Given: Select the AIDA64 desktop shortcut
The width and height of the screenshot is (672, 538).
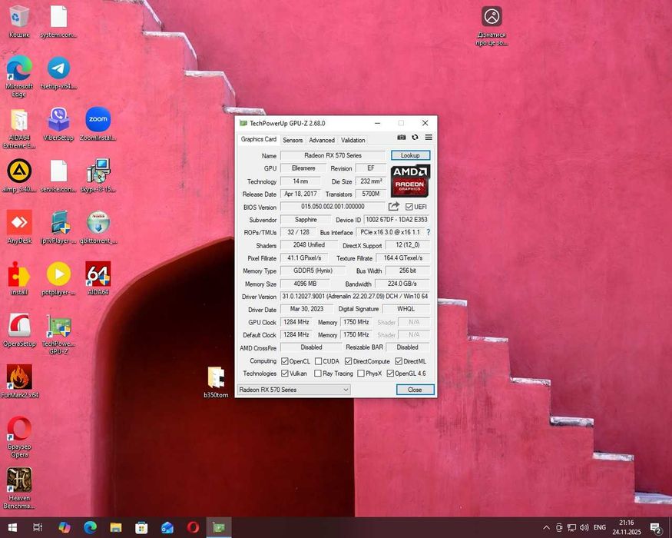Looking at the screenshot, I should point(98,275).
